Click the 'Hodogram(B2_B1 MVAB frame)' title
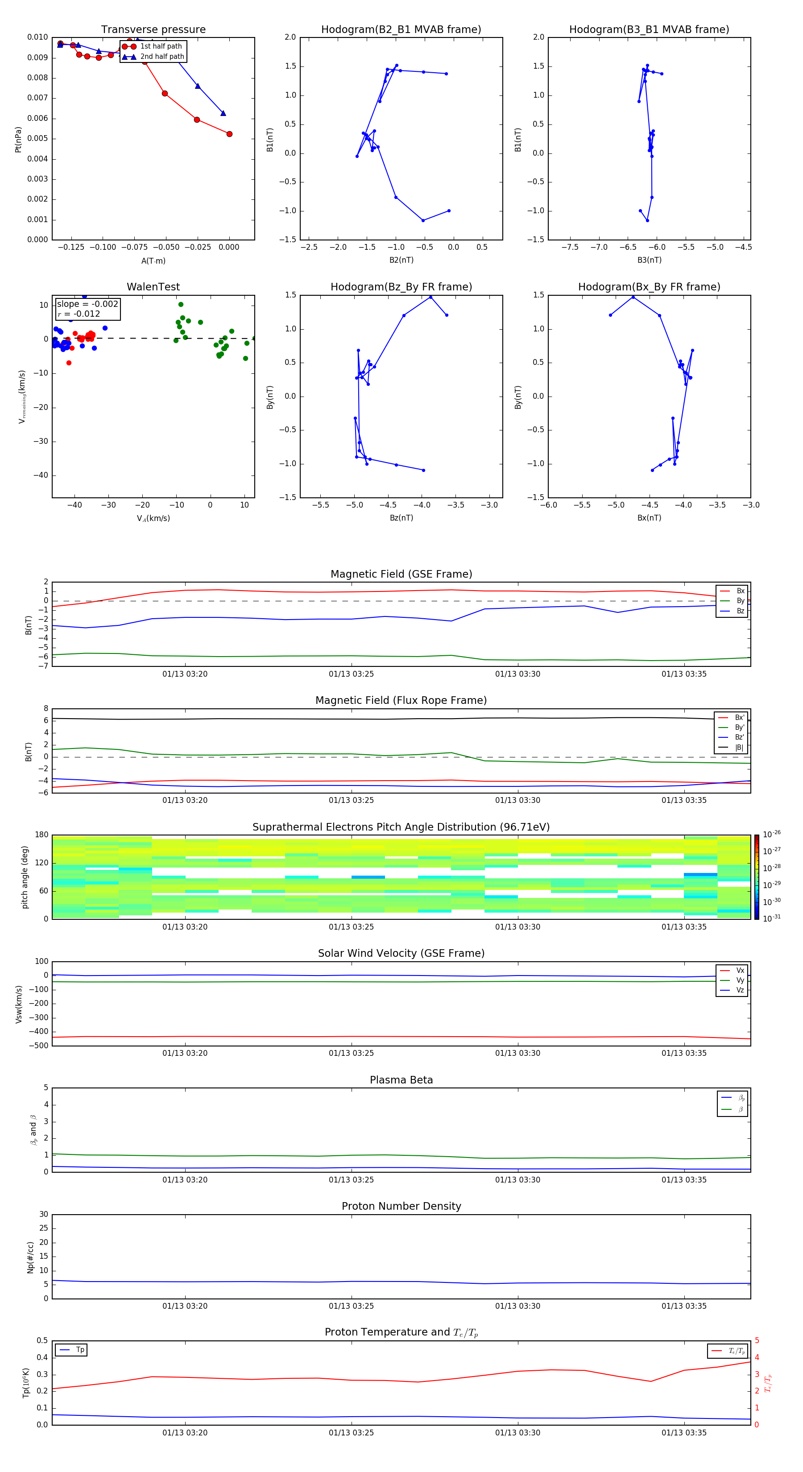Viewport: 803px width, 1472px height. [x=401, y=29]
